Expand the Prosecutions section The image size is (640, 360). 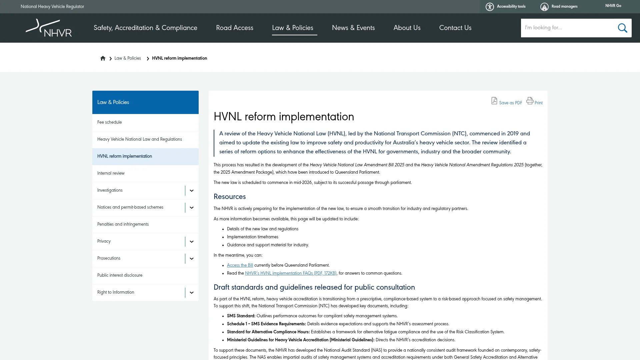coord(191,258)
